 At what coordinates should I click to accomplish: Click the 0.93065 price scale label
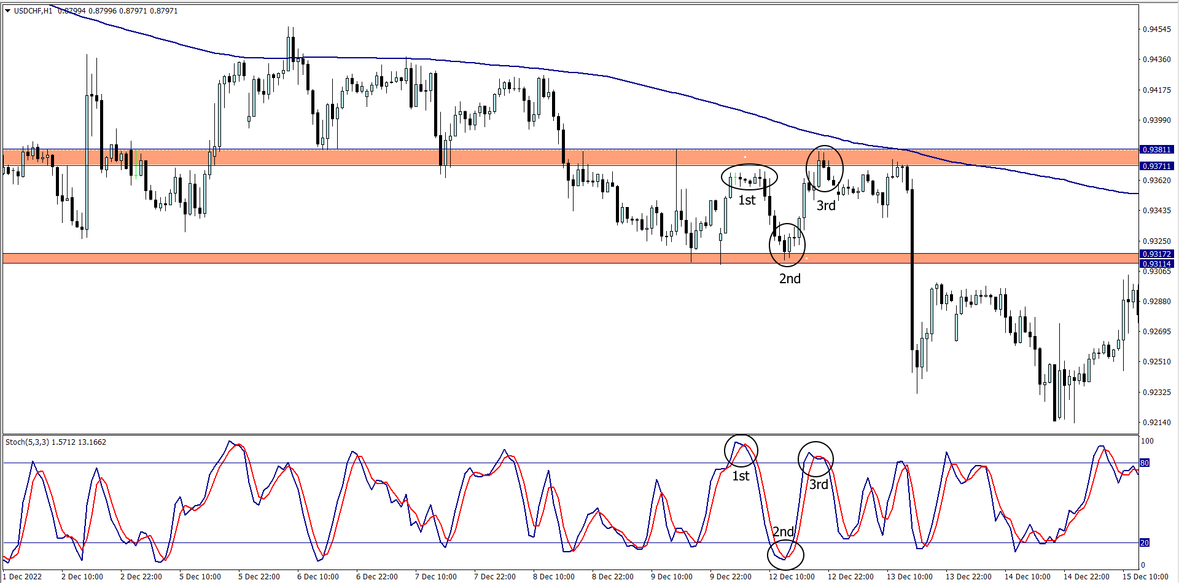coord(1157,272)
